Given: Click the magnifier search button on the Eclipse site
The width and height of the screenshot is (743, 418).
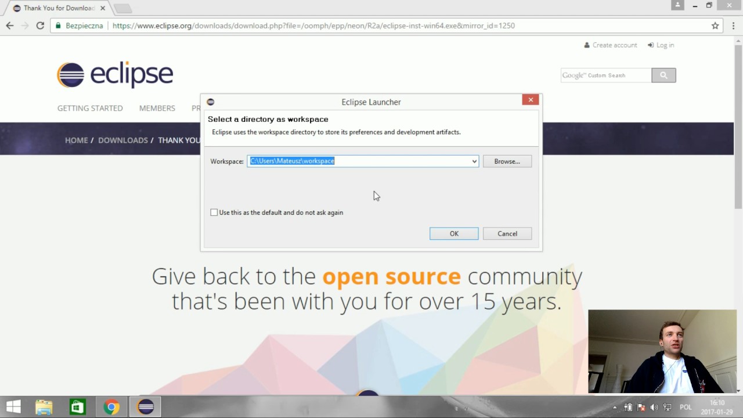Looking at the screenshot, I should point(663,75).
